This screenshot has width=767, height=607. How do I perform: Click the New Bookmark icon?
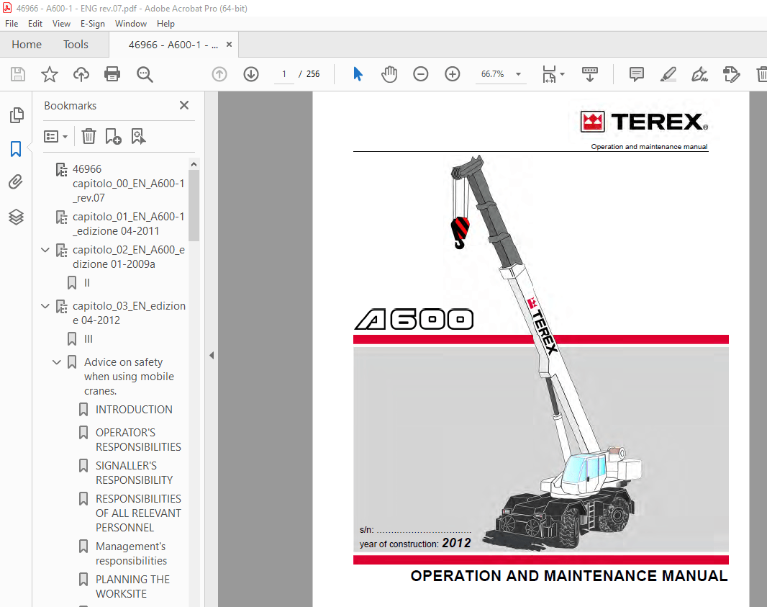click(112, 136)
